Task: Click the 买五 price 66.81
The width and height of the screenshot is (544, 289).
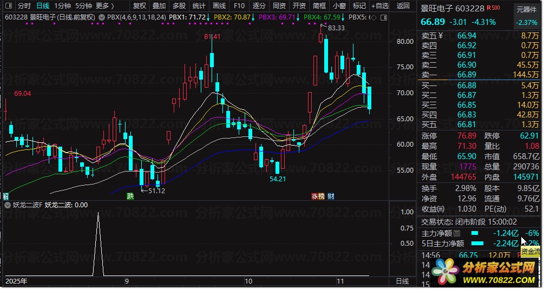Action: (467, 124)
